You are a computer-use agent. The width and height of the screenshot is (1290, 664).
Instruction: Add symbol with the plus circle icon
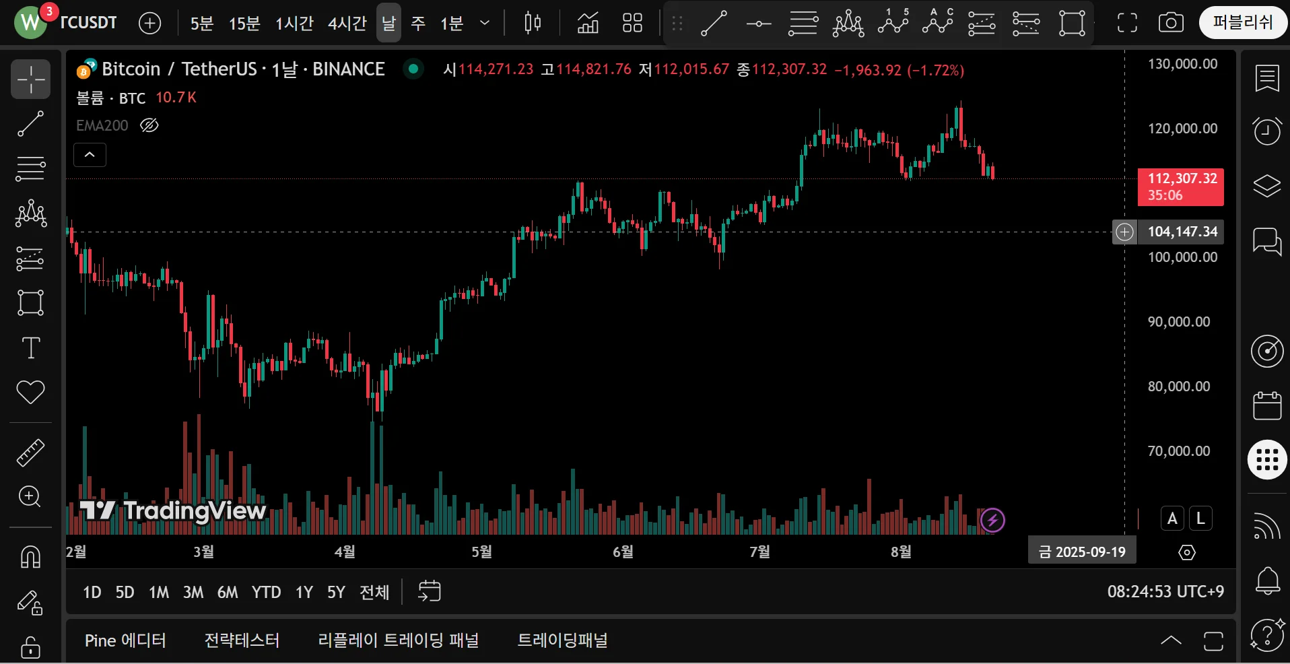click(149, 24)
